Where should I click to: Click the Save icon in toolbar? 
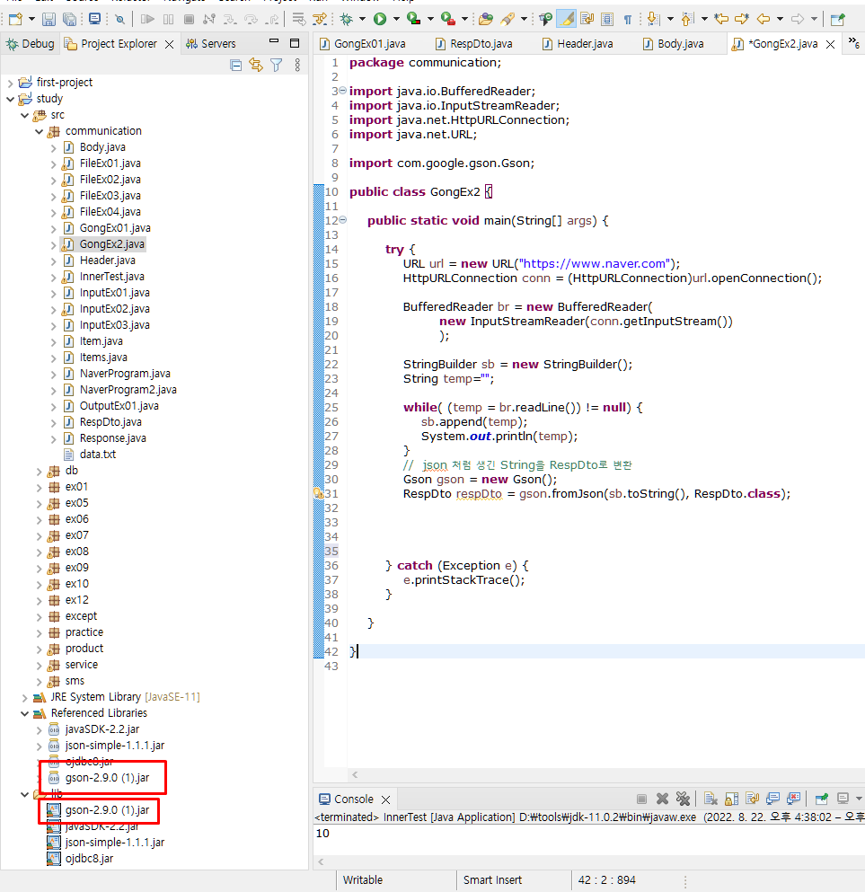point(49,20)
